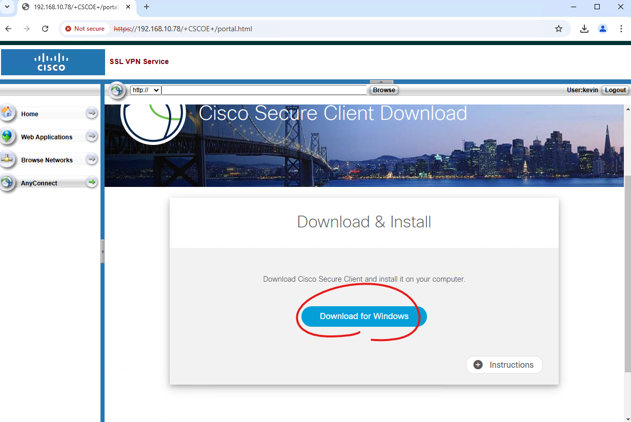This screenshot has width=631, height=422.
Task: Click the portal URL entry field
Action: point(264,90)
